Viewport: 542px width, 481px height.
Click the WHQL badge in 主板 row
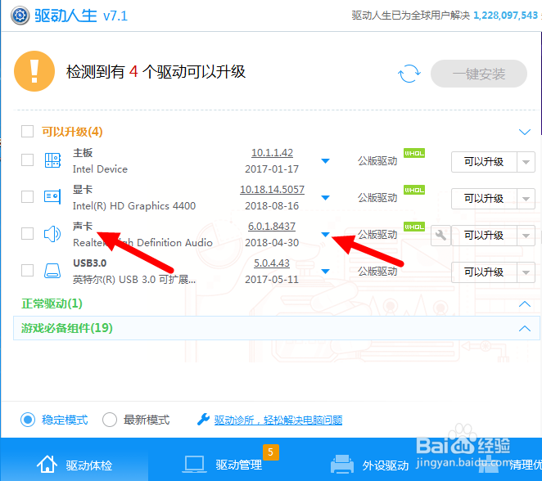414,153
